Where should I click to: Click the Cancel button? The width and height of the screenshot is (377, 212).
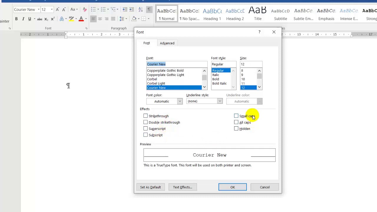265,187
